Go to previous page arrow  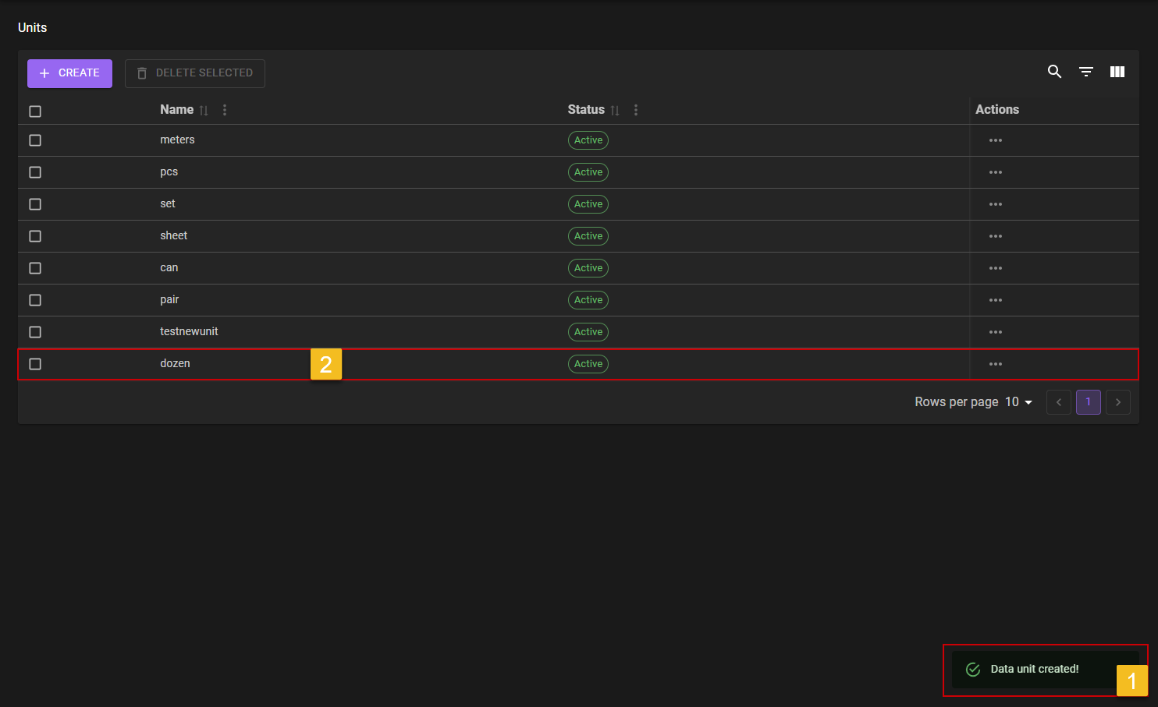coord(1058,402)
